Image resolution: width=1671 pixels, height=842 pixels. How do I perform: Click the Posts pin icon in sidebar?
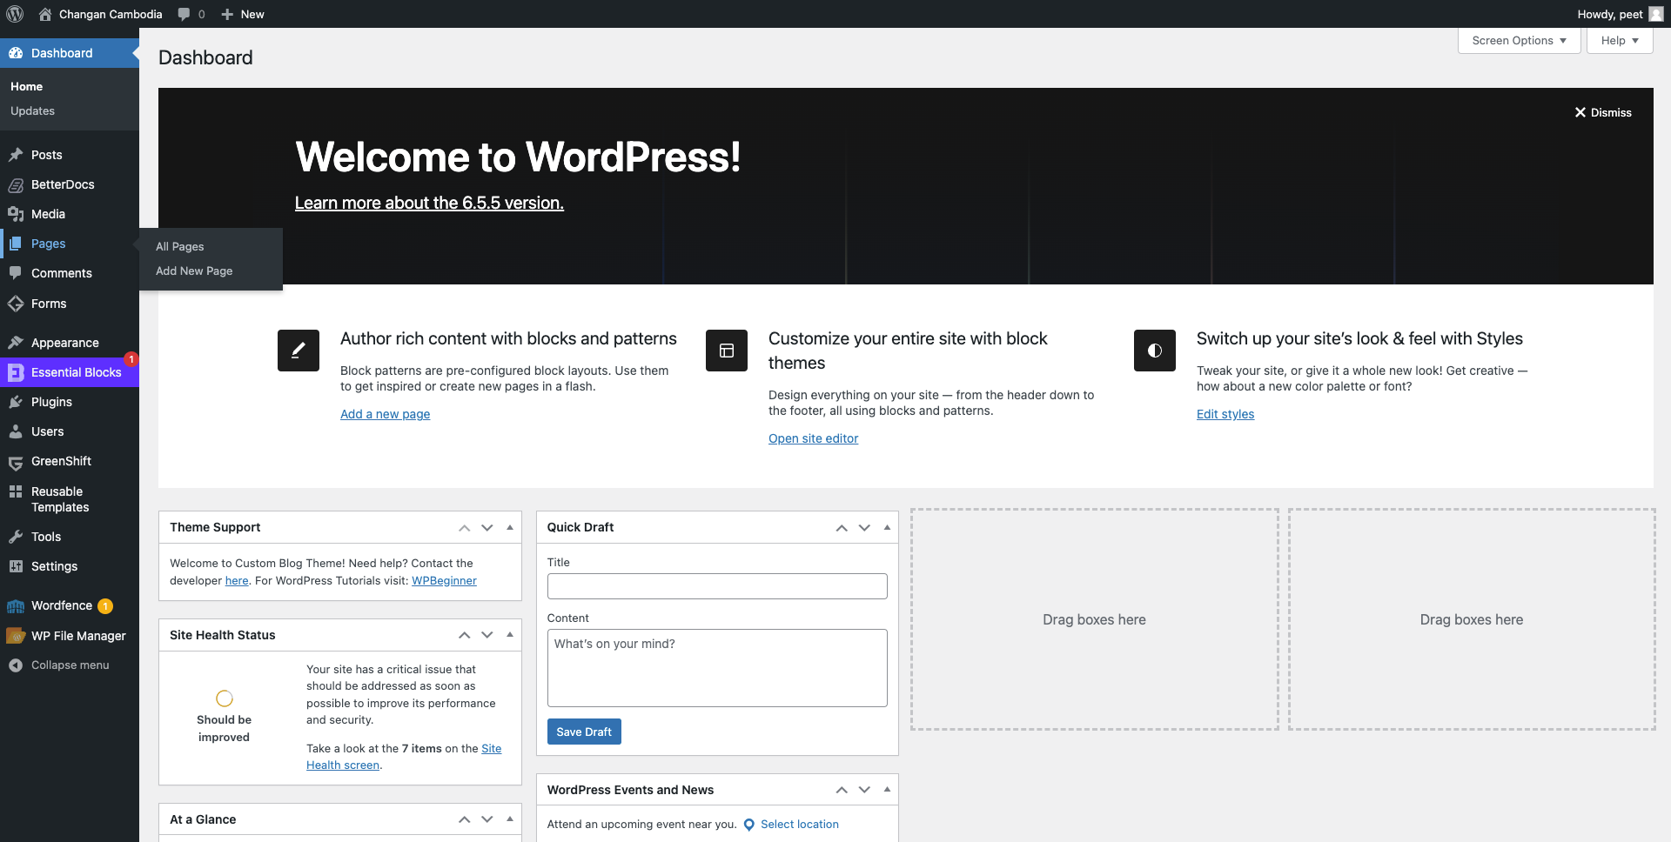(16, 155)
